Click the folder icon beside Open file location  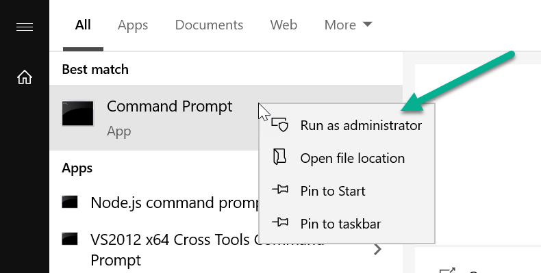pos(280,157)
